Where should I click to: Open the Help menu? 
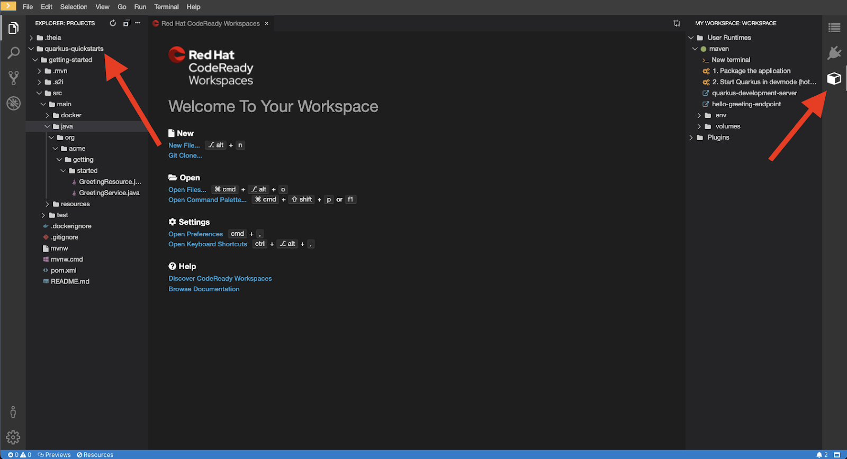click(193, 7)
